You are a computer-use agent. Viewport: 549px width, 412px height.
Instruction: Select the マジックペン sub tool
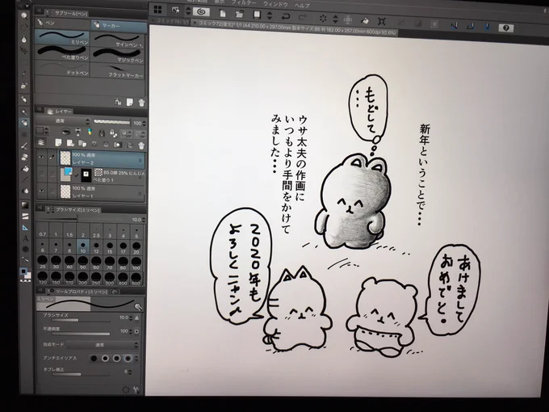119,55
